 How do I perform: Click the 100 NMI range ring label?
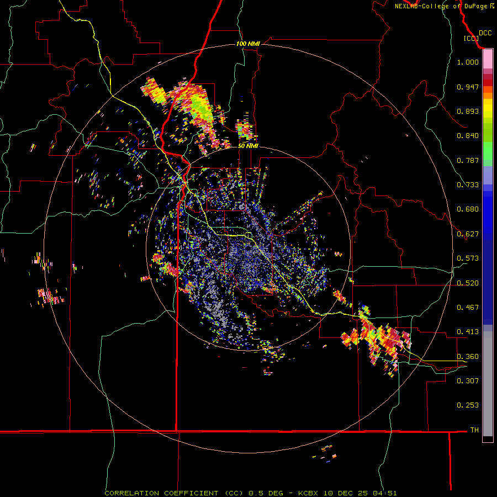tap(248, 44)
